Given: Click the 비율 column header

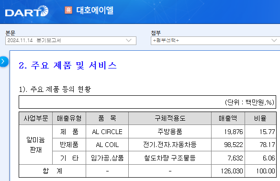Looking at the screenshot, I should (x=260, y=118).
